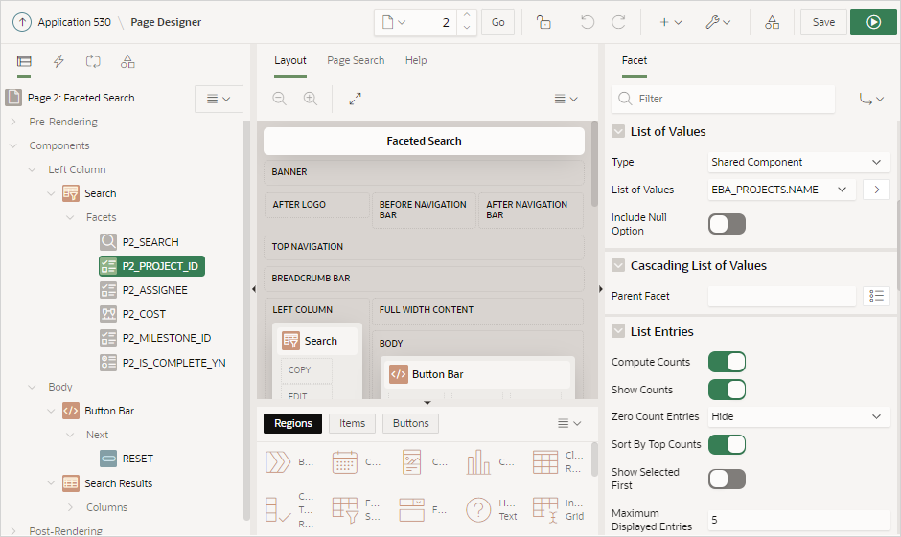This screenshot has width=901, height=537.
Task: Show the Buttons gallery tab
Action: pyautogui.click(x=411, y=423)
